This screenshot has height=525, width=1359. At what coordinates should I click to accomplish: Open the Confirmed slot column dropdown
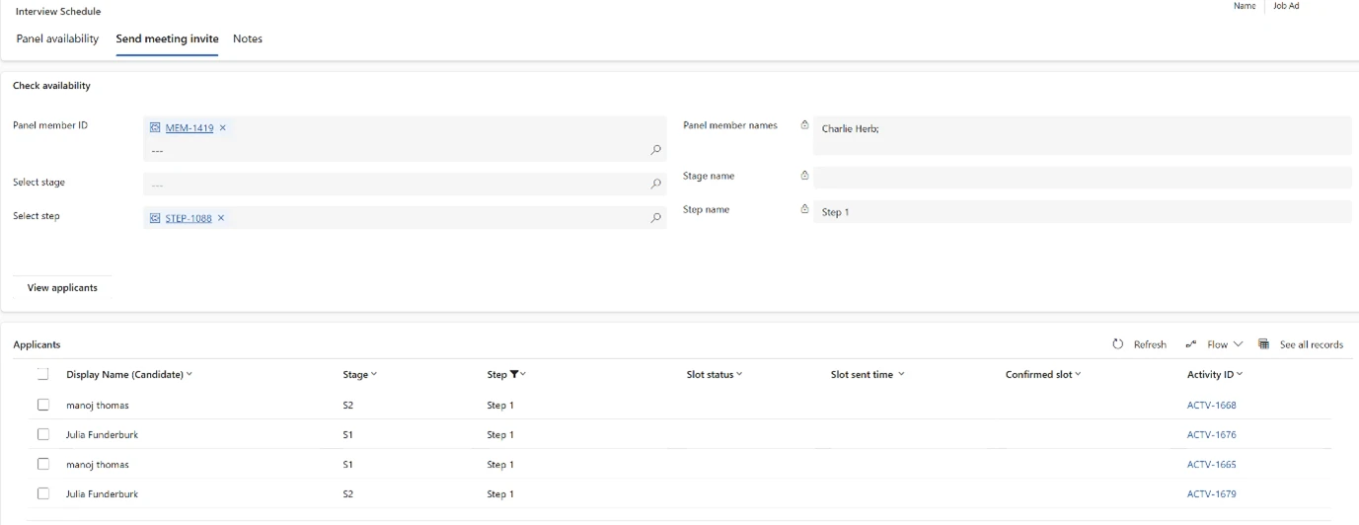tap(1078, 375)
